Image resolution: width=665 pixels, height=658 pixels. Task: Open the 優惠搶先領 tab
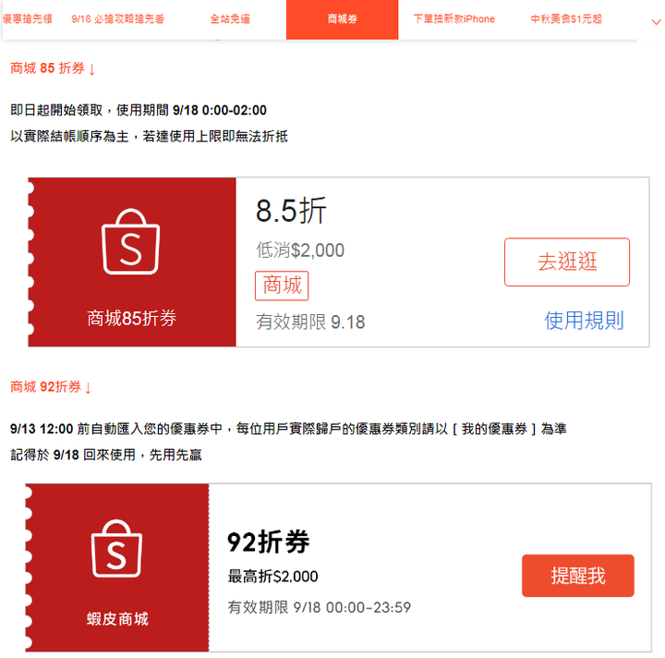pos(27,19)
